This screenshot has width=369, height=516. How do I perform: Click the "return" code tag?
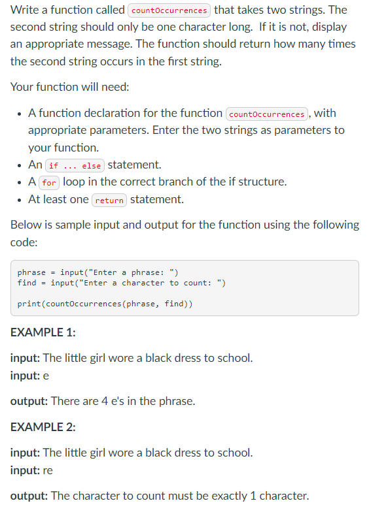click(x=109, y=200)
